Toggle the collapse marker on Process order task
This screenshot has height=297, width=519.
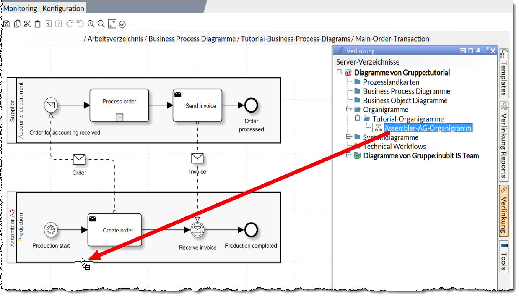[x=119, y=118]
